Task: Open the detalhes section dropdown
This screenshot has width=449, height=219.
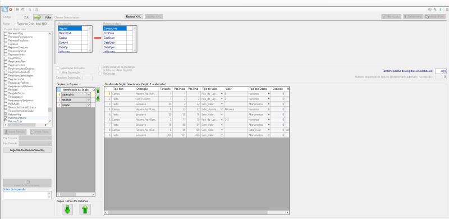Action: pyautogui.click(x=89, y=100)
